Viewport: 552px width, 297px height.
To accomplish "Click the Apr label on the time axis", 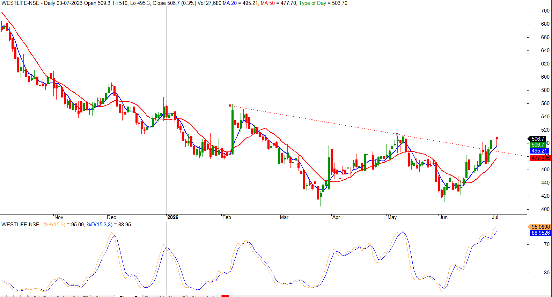I will pyautogui.click(x=336, y=217).
